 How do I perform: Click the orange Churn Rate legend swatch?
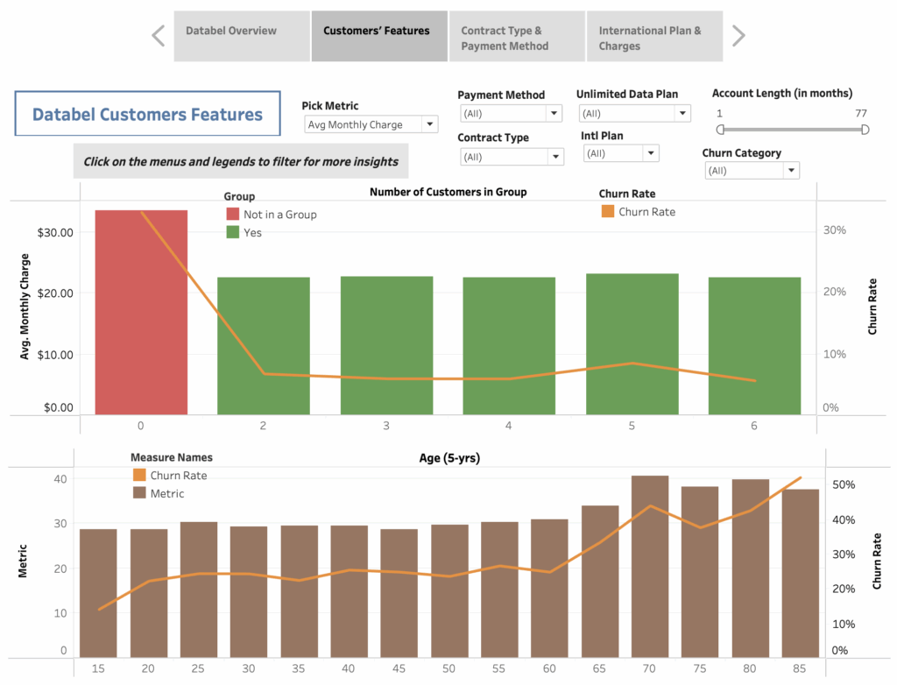[607, 212]
